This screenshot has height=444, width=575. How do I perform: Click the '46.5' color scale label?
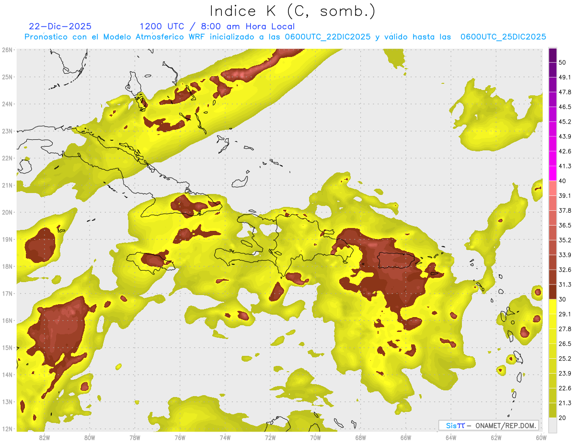coord(565,107)
